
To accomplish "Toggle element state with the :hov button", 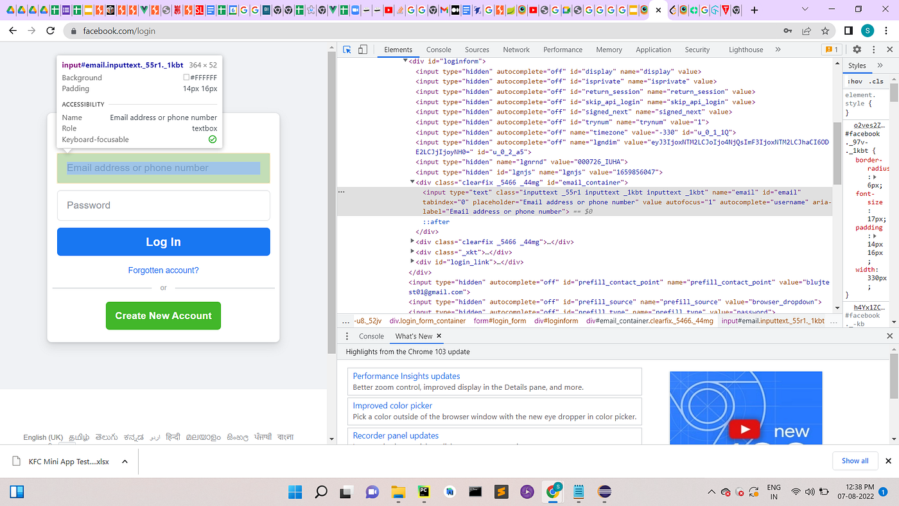I will tap(855, 81).
